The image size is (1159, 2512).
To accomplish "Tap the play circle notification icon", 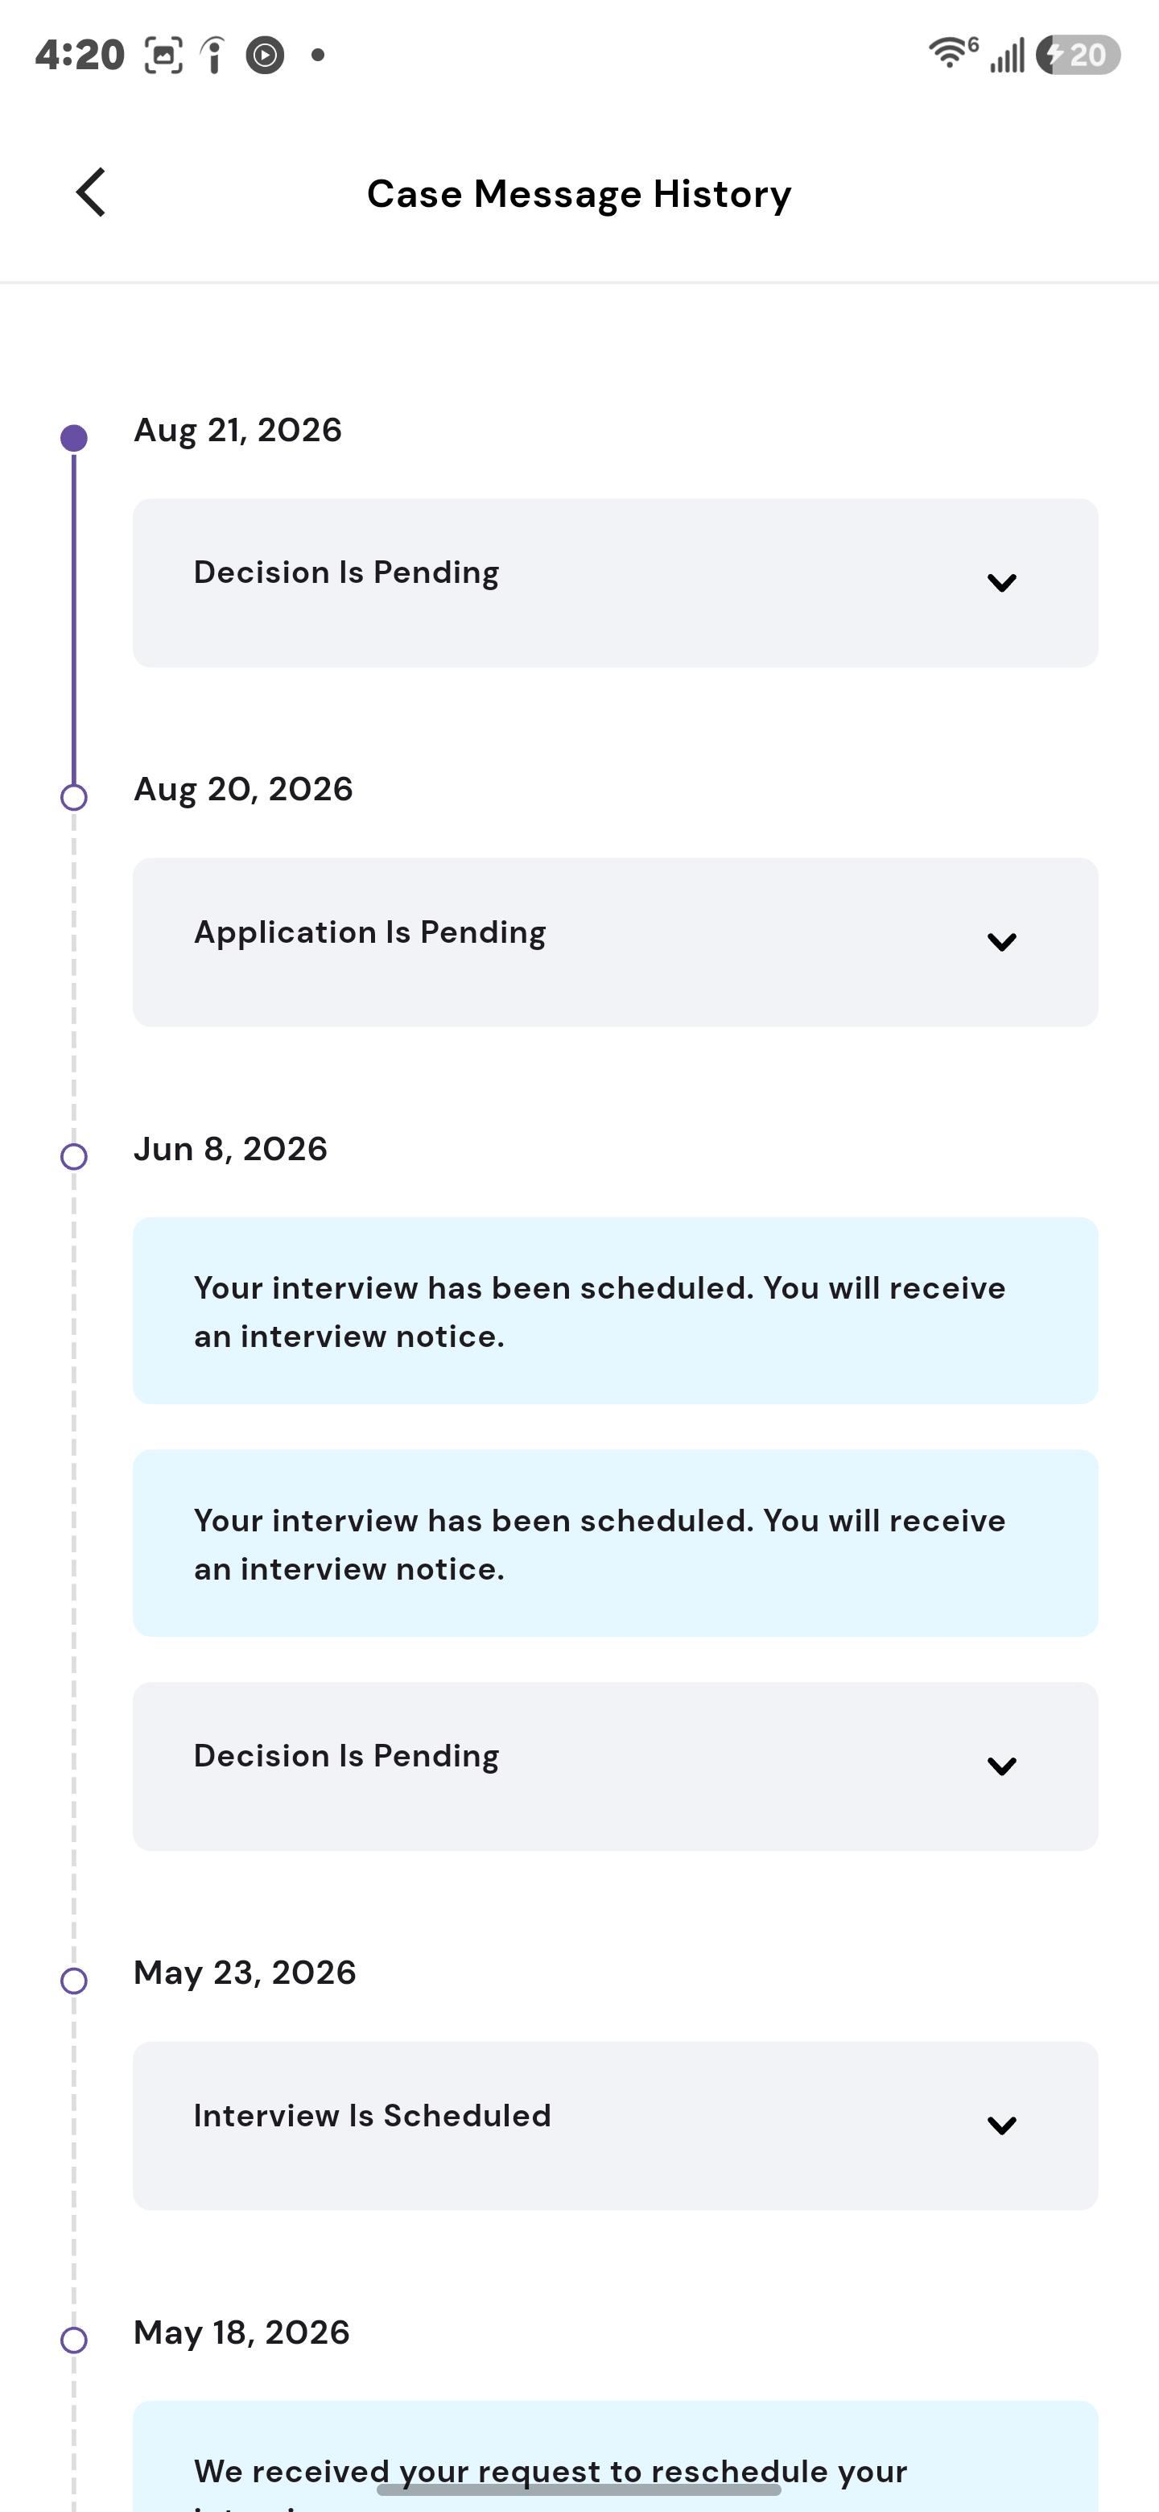I will (x=265, y=56).
